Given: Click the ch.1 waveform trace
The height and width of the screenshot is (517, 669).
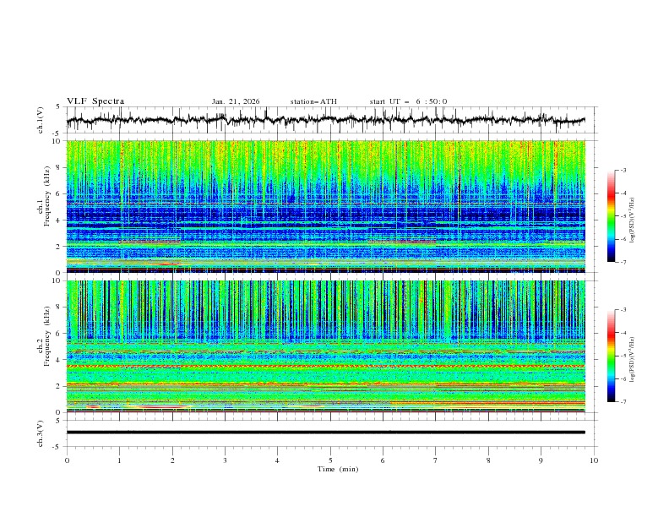Looking at the screenshot, I should coord(325,120).
